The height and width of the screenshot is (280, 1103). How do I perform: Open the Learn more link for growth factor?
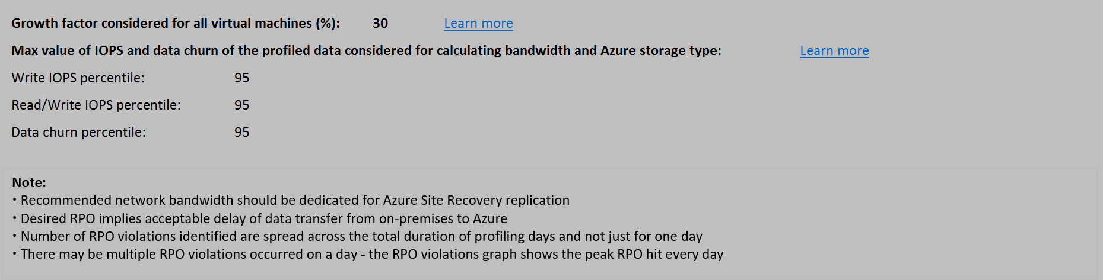tap(478, 24)
